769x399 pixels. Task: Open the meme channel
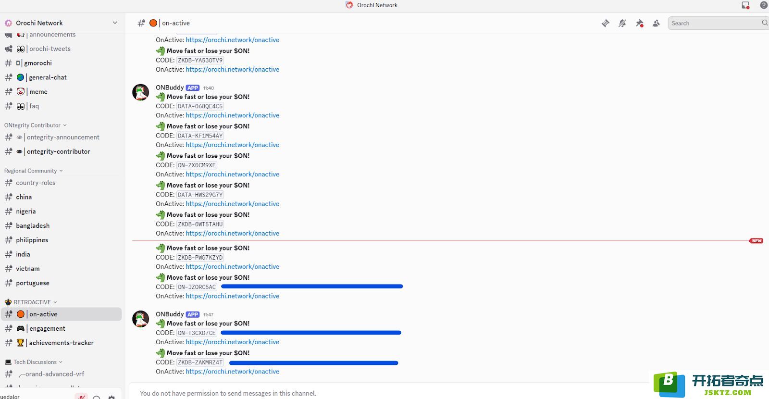point(61,92)
